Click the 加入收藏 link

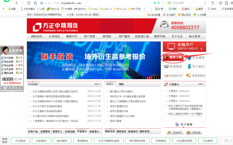[154, 14]
